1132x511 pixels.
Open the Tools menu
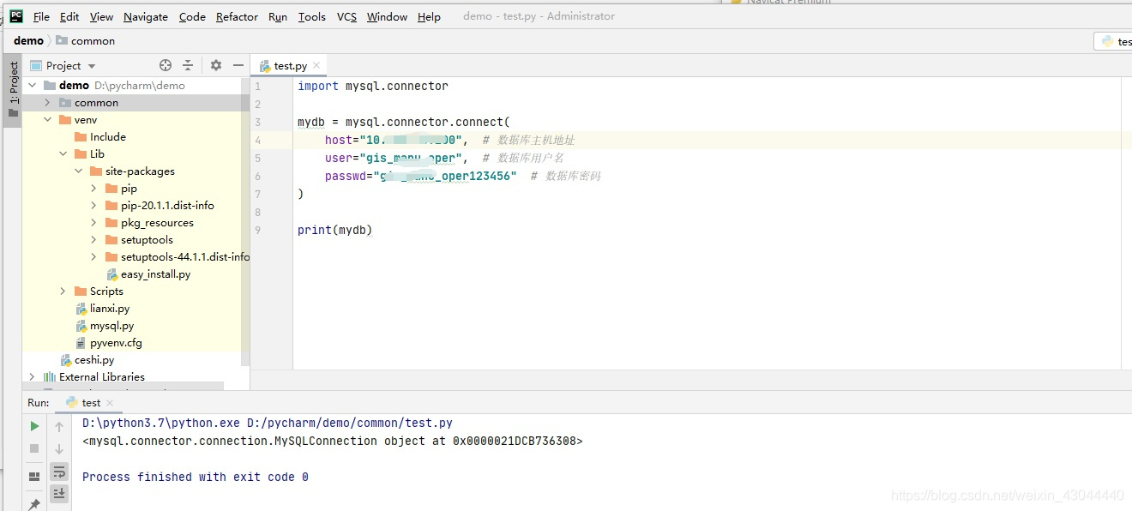(312, 16)
